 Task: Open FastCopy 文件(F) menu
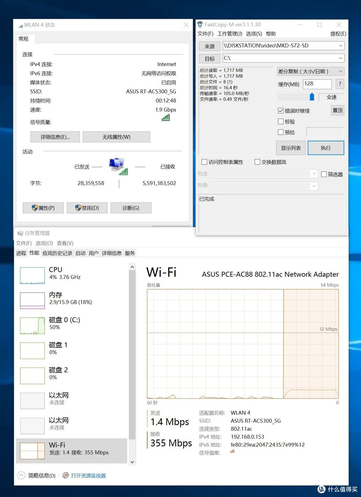(x=205, y=34)
